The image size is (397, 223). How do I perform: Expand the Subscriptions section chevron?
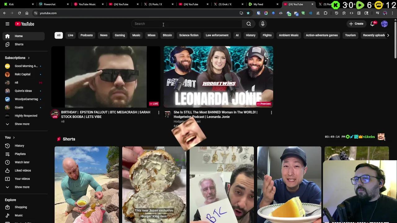coord(29,58)
